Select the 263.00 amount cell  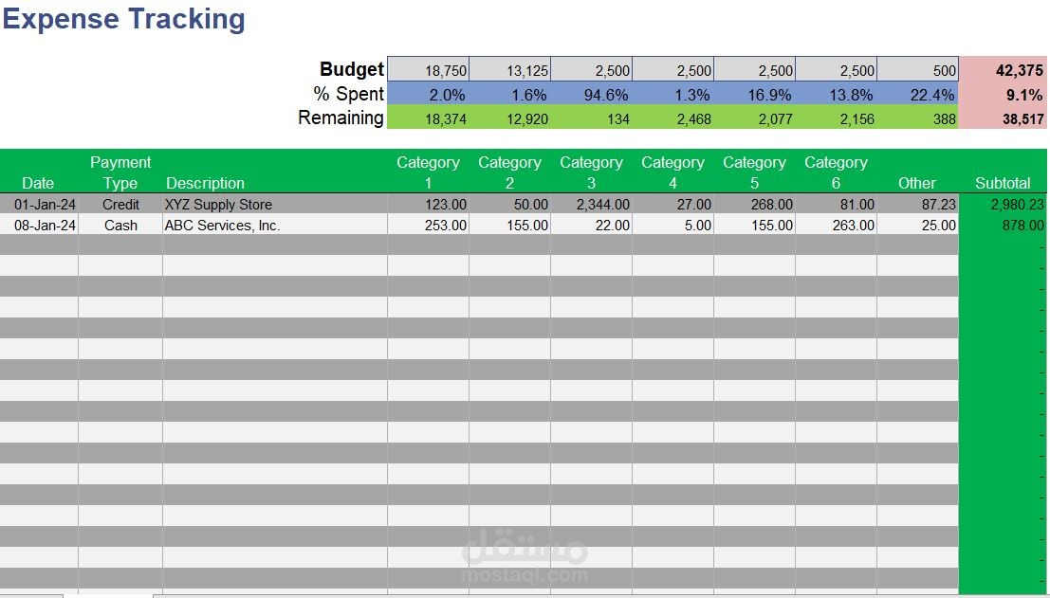coord(837,225)
